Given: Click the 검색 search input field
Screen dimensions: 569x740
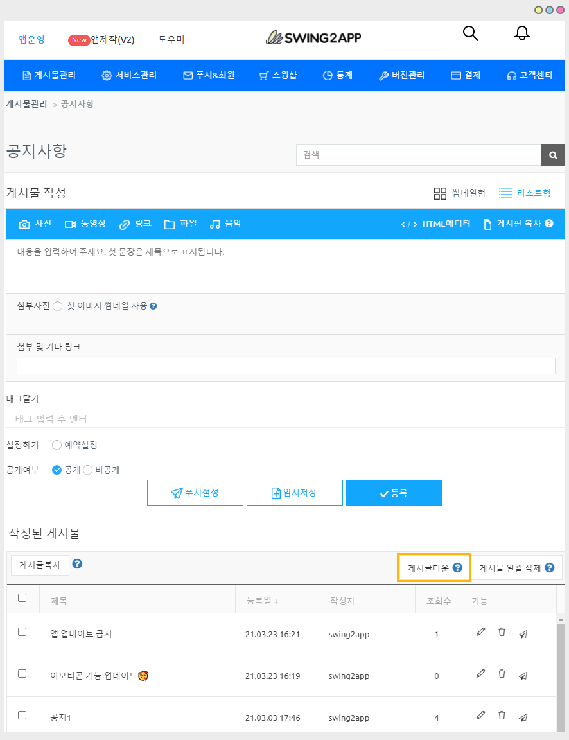Looking at the screenshot, I should [419, 155].
